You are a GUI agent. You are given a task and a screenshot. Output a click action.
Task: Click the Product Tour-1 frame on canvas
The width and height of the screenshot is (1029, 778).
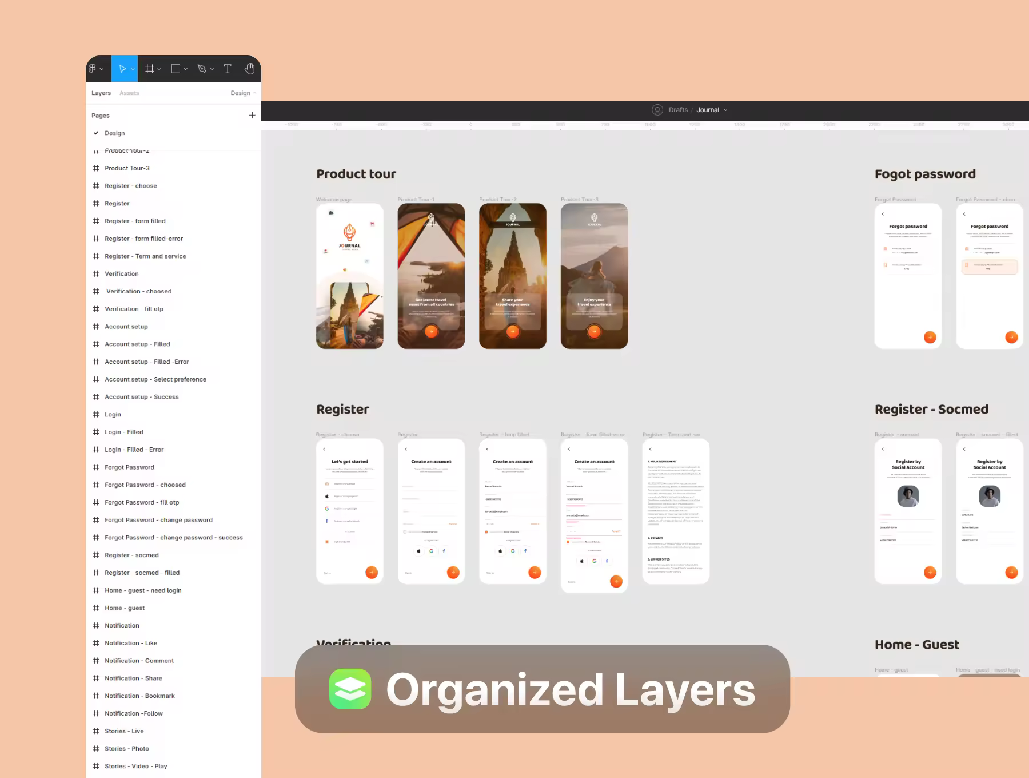pyautogui.click(x=431, y=276)
